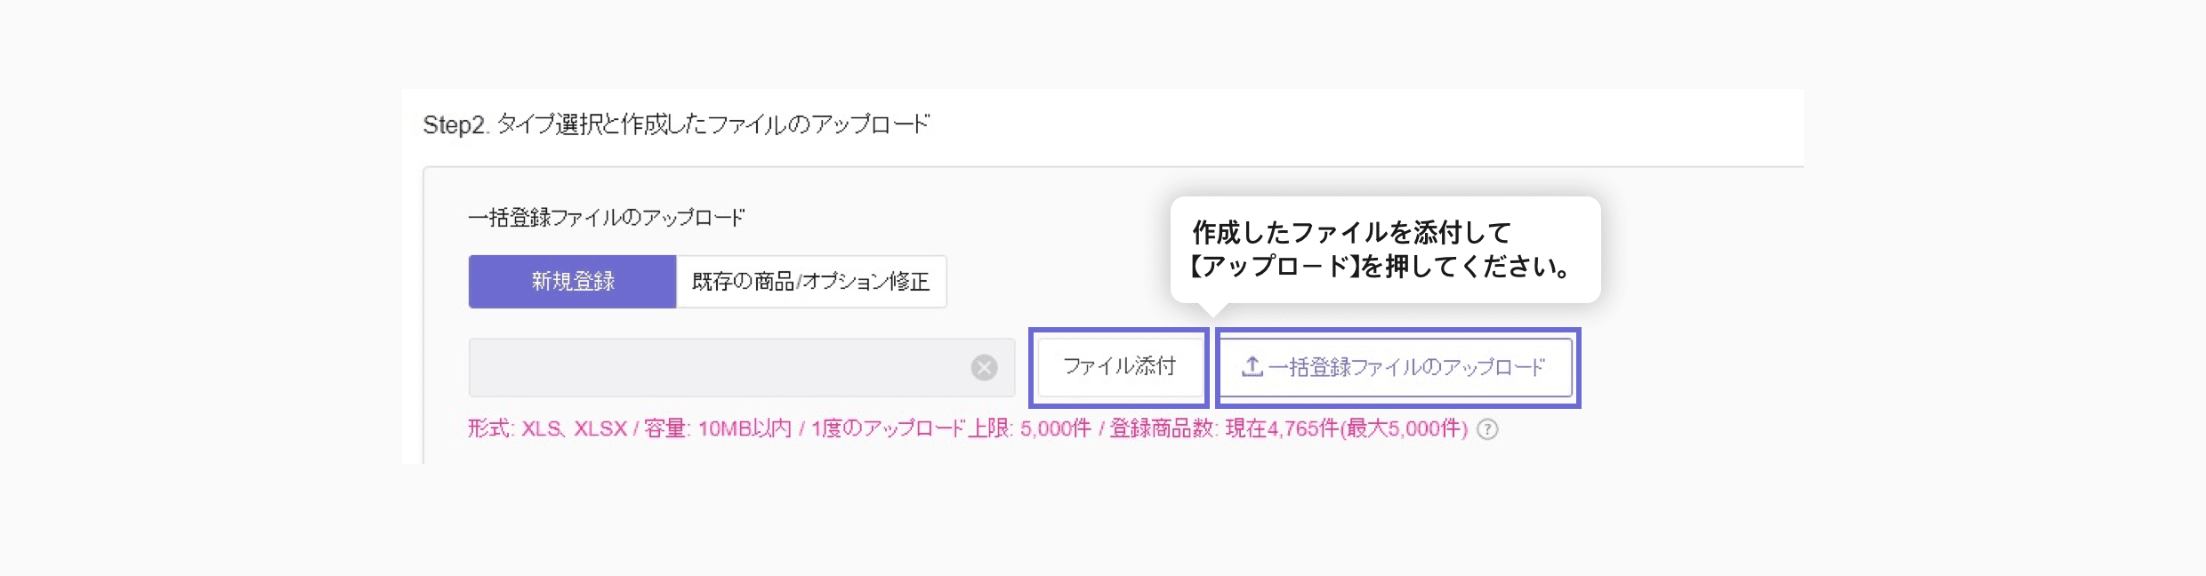Click the 一括登録ファイルのアップロード section label
Image resolution: width=2206 pixels, height=576 pixels.
[607, 218]
